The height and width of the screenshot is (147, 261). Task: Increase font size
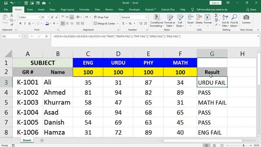pos(52,17)
